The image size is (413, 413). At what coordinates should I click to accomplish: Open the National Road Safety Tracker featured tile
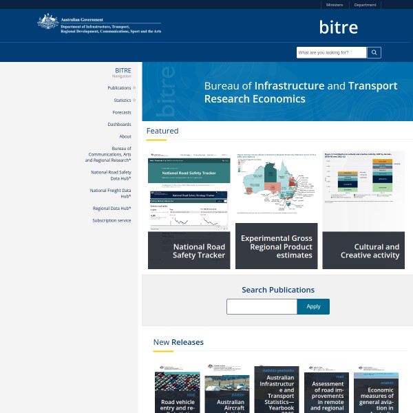189,210
